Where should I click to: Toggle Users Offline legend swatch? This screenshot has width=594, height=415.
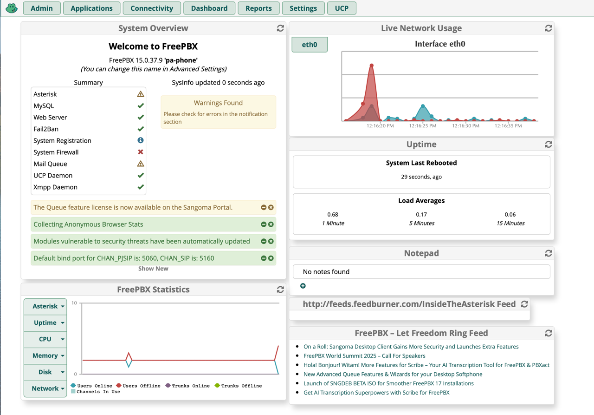coord(119,386)
